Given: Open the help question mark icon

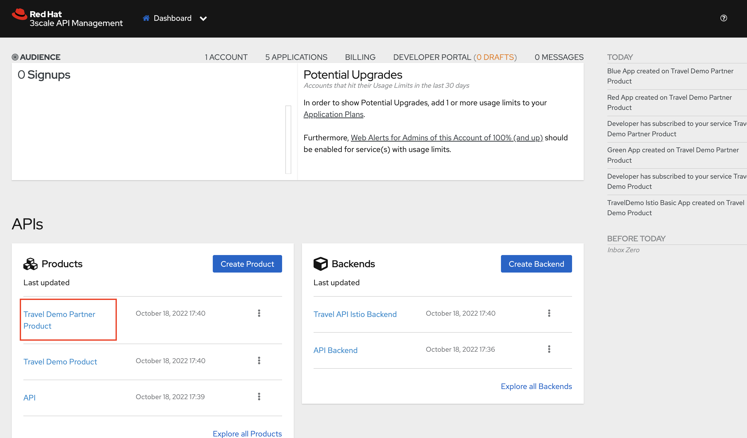Looking at the screenshot, I should [724, 18].
